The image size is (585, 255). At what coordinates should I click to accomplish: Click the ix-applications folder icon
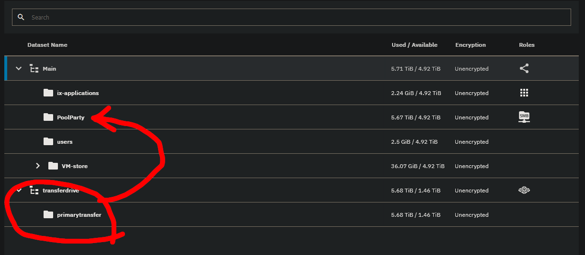click(48, 93)
